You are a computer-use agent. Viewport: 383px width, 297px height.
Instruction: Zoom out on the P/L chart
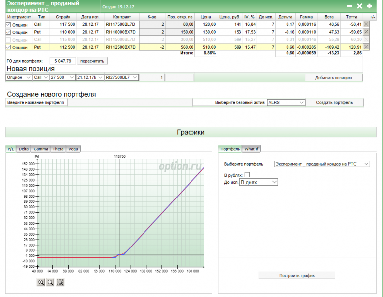point(50,282)
